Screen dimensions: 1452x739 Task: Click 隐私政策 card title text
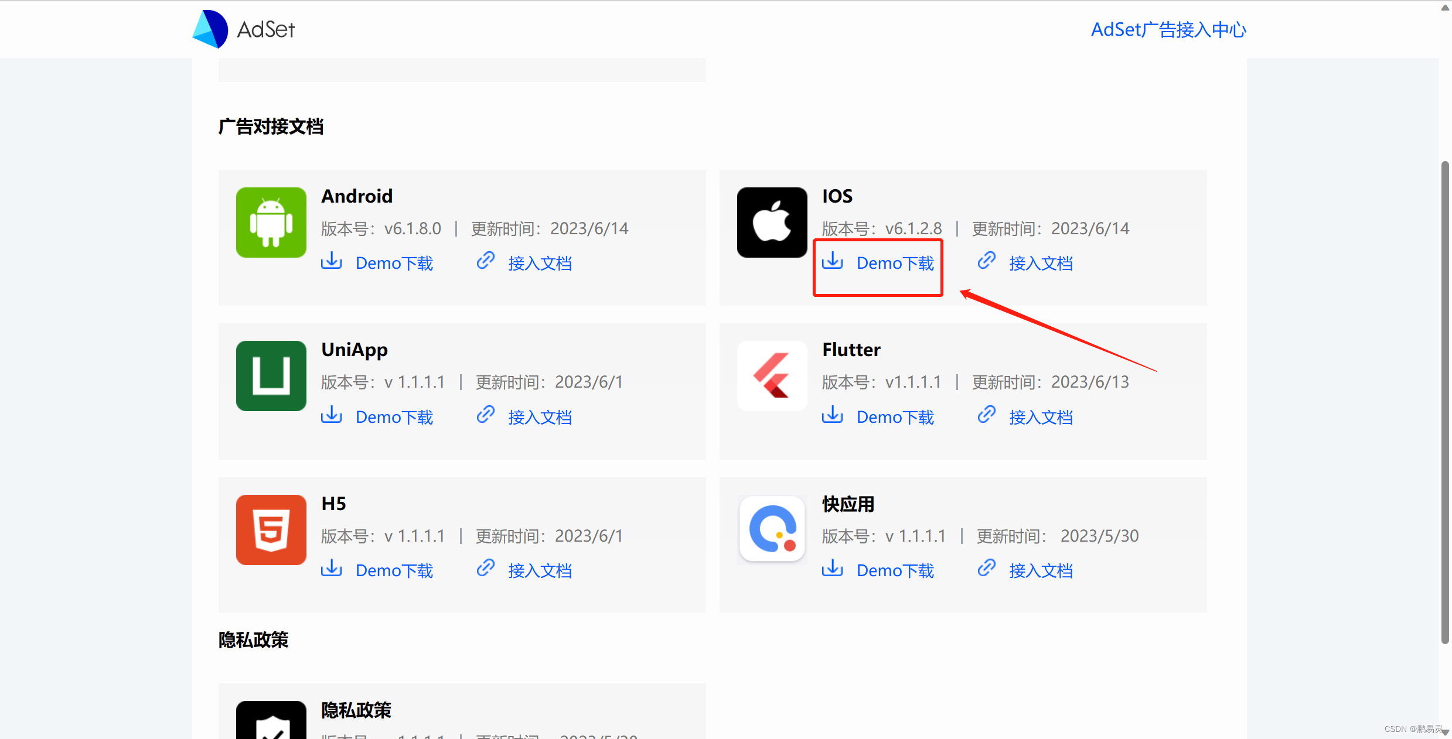pyautogui.click(x=356, y=710)
